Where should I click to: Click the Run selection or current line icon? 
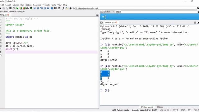click(28, 8)
